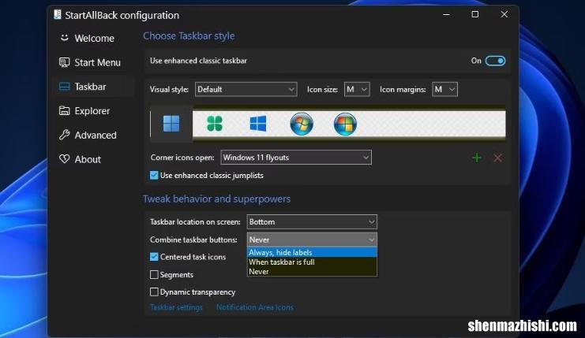Collapse the Combine taskbar buttons dropdown
The width and height of the screenshot is (585, 338).
coord(312,240)
